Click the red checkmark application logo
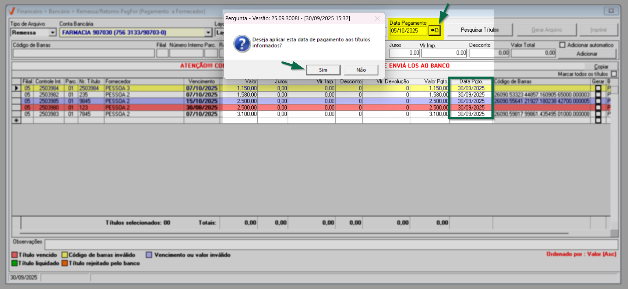628x289 pixels. coord(11,11)
